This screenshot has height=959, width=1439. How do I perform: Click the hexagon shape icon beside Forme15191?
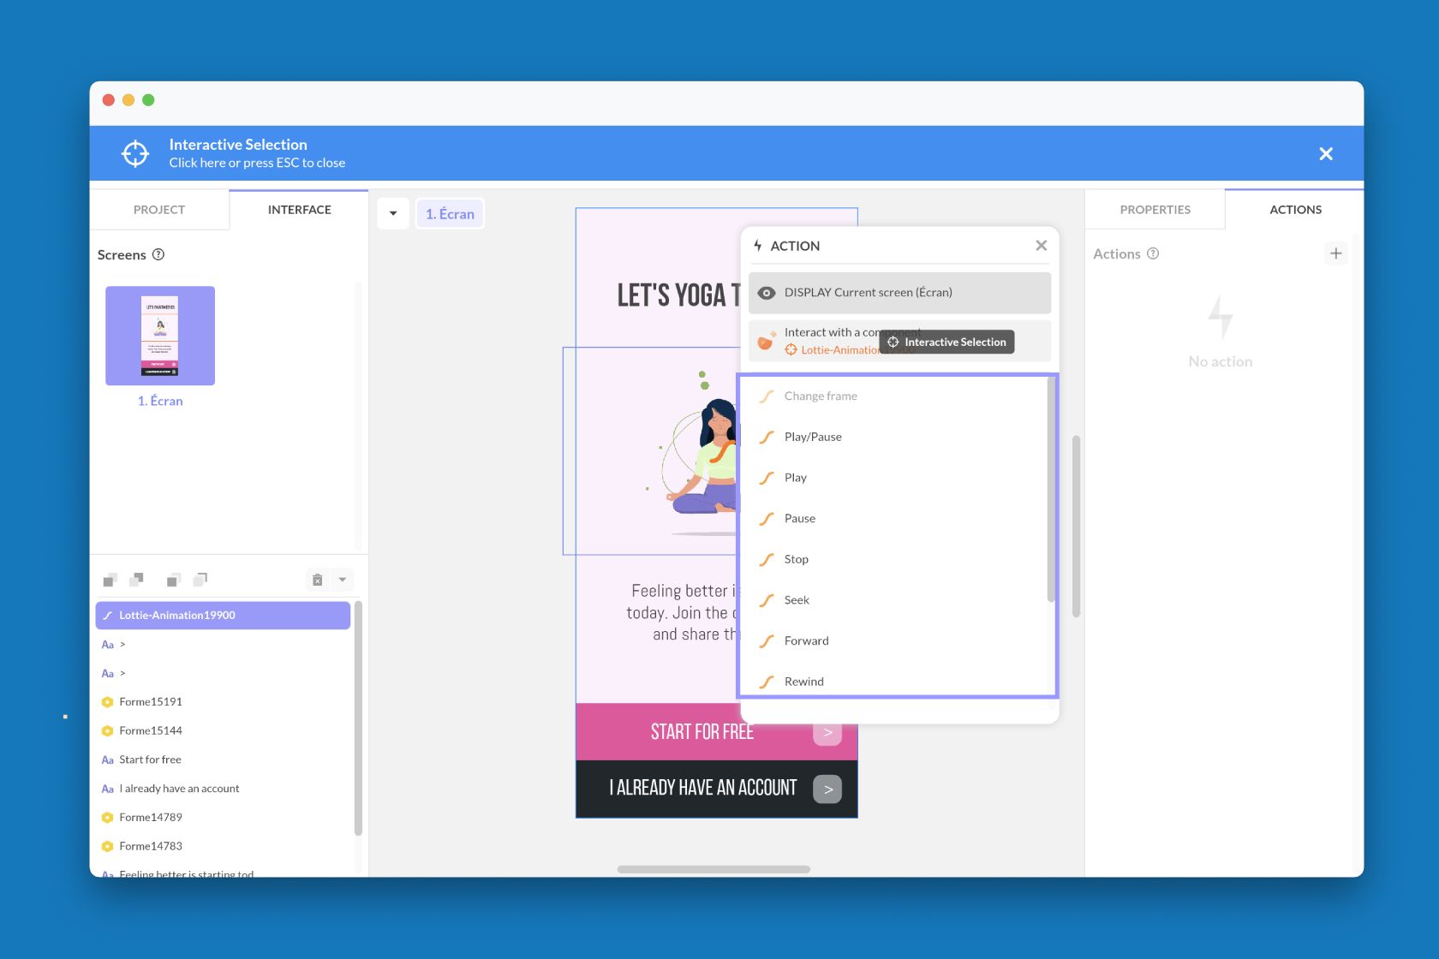(x=107, y=701)
